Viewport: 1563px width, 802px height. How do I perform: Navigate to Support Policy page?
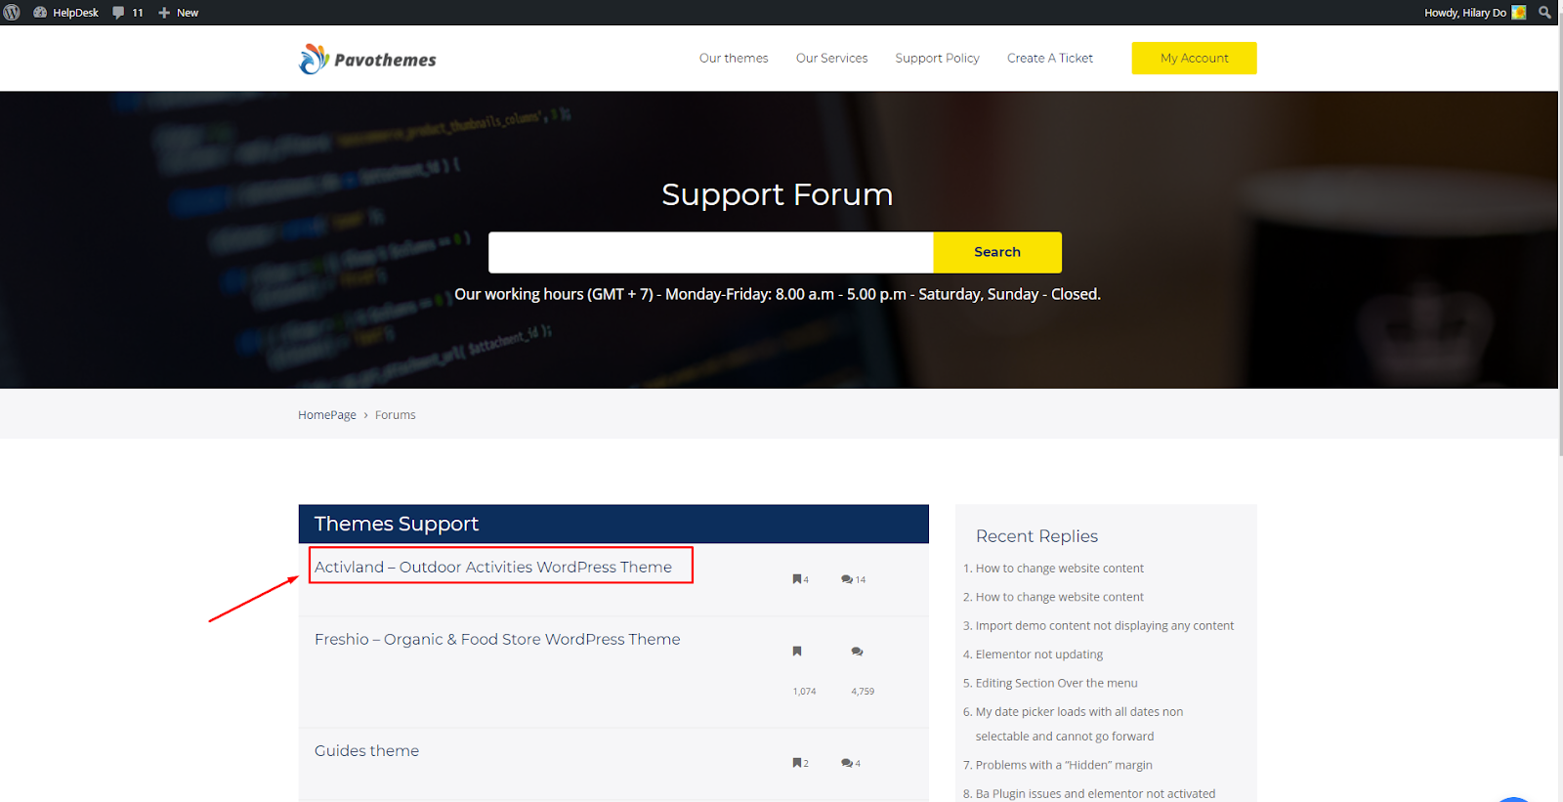tap(937, 59)
